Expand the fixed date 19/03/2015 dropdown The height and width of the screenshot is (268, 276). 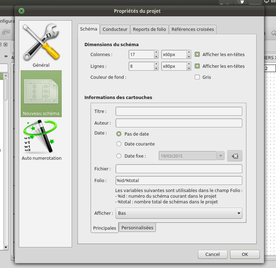pos(220,156)
